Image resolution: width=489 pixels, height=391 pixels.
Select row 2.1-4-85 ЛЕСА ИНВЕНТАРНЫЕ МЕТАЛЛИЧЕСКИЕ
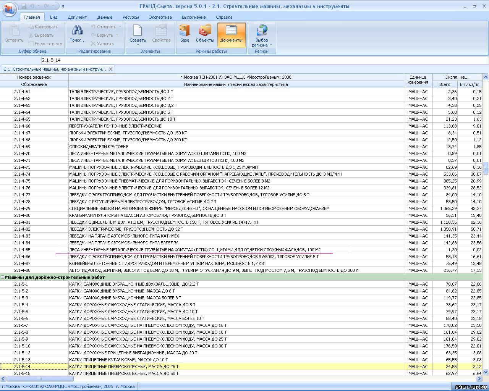[x=195, y=250]
